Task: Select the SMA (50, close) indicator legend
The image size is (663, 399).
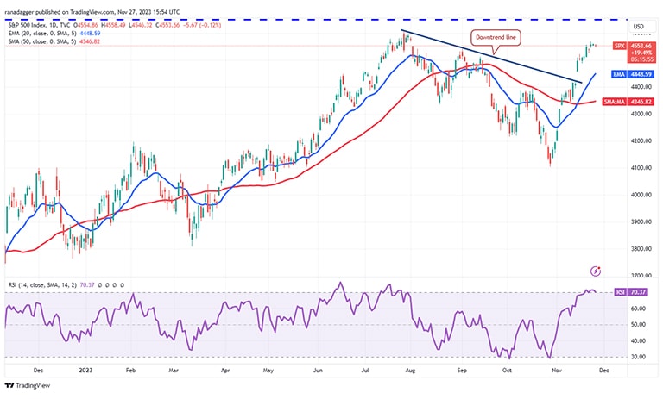Action: pos(42,41)
